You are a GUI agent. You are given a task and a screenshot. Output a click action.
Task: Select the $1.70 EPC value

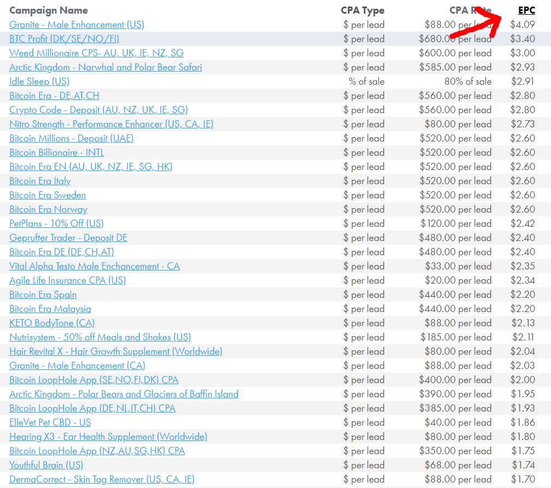tap(523, 480)
